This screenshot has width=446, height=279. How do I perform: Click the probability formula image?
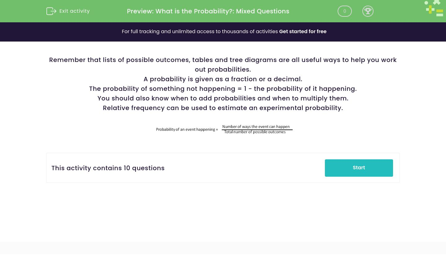(224, 129)
